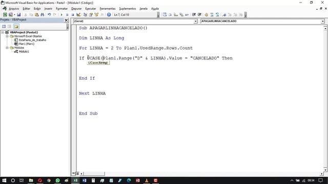Screen dimensions: 328x184
Task: Open Properties Window toolbar icon
Action: coord(91,15)
